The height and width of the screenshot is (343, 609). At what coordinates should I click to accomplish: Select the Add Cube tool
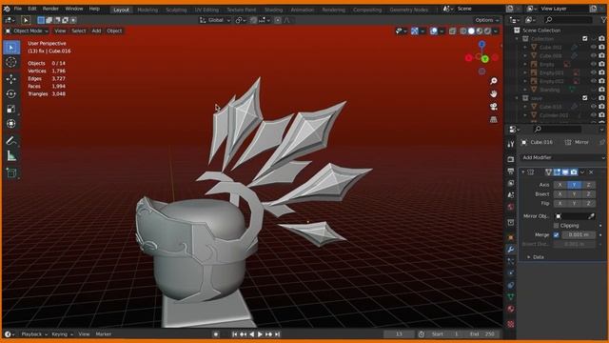tap(11, 172)
